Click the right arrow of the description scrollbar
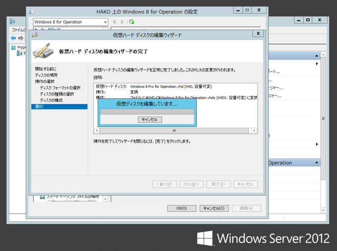The height and width of the screenshot is (251, 337). [x=254, y=130]
